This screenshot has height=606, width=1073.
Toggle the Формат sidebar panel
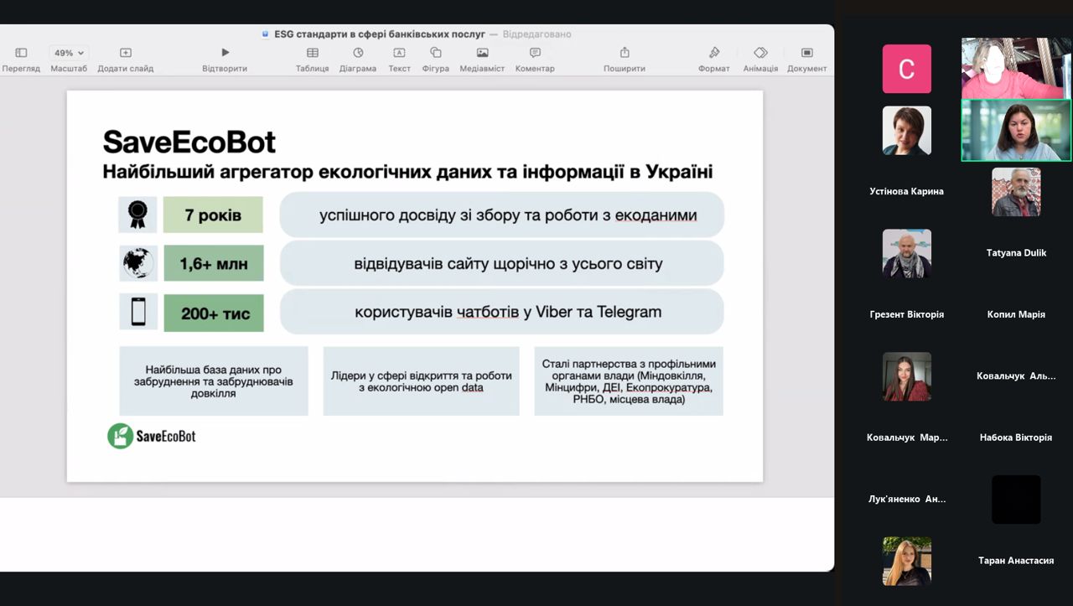[714, 53]
